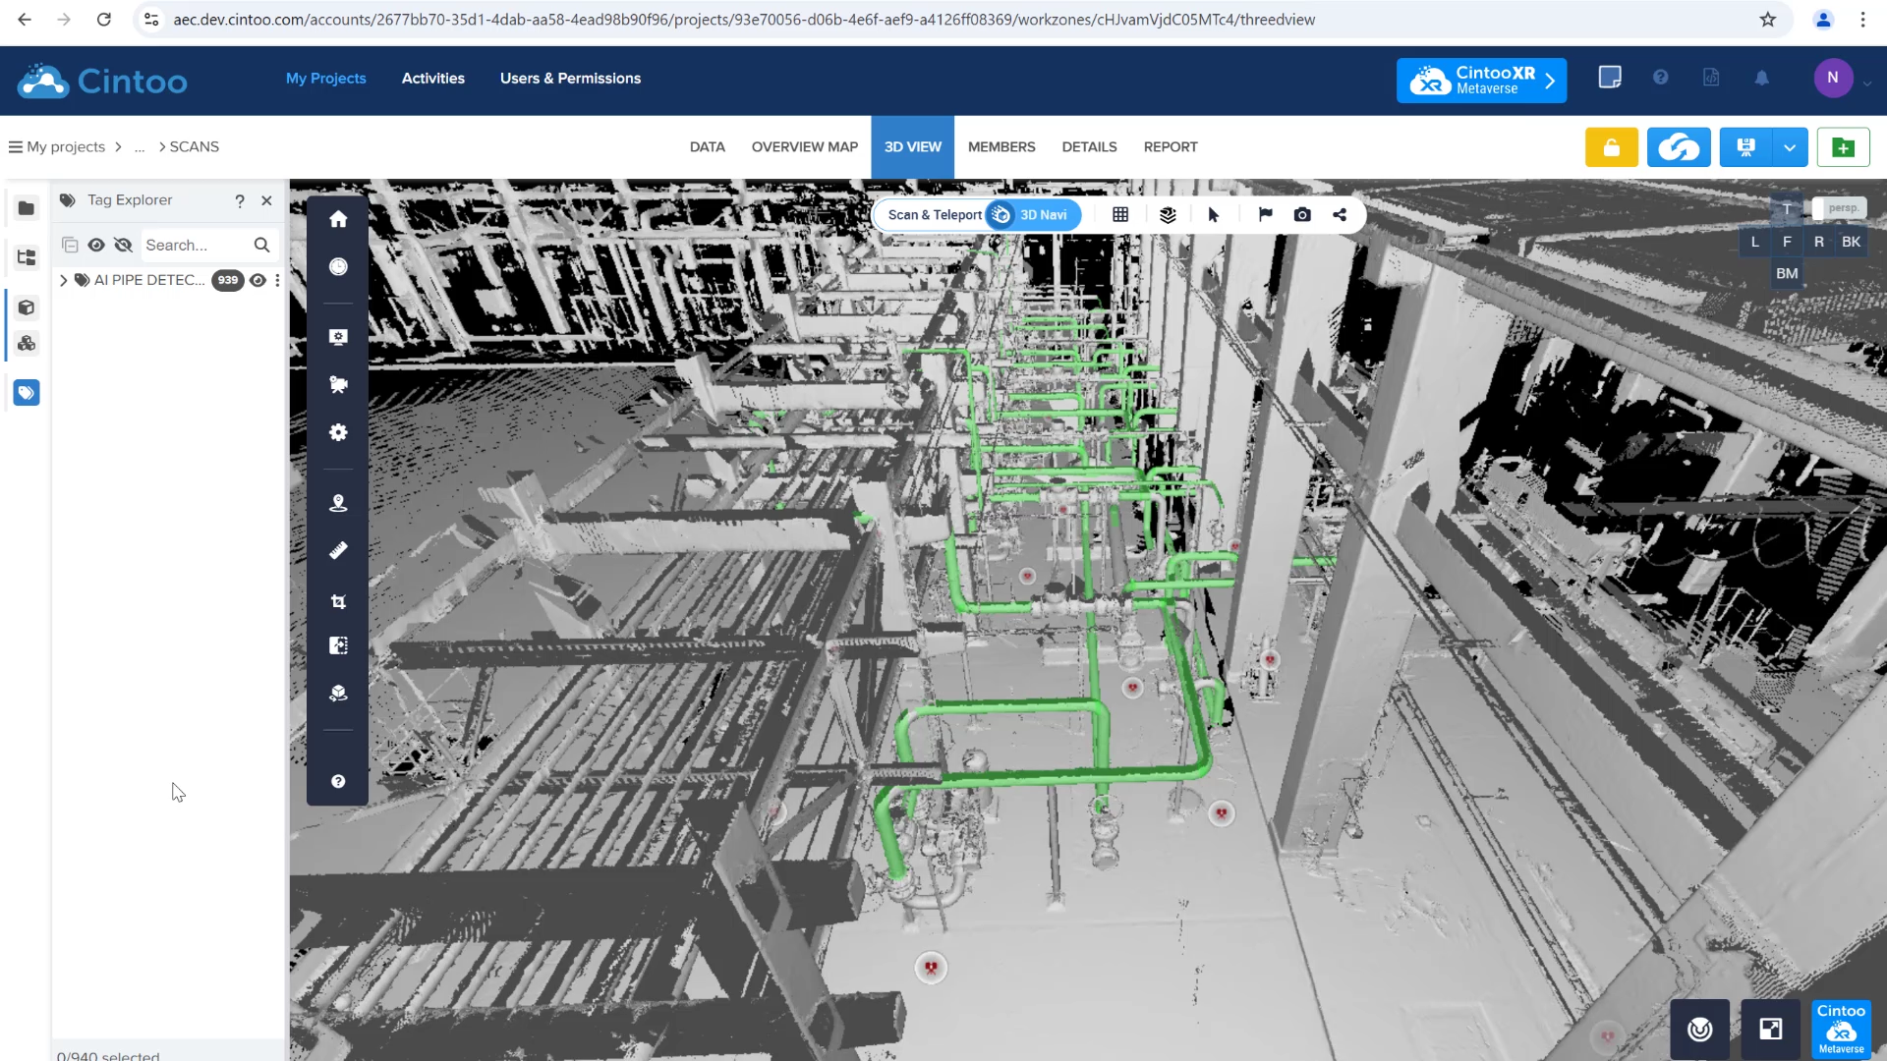Click the grid view icon

(x=1120, y=215)
